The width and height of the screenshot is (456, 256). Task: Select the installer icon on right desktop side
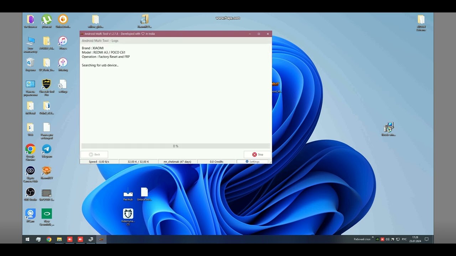(x=388, y=129)
